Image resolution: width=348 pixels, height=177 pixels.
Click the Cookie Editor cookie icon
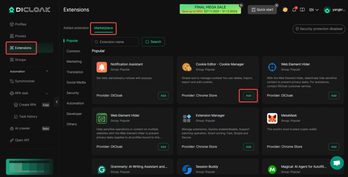click(x=187, y=67)
